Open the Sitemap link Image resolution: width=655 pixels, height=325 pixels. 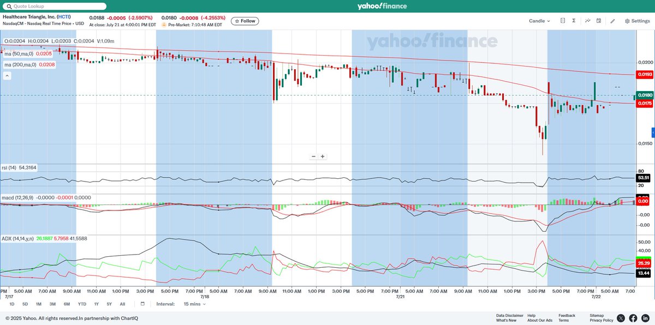tap(597, 315)
